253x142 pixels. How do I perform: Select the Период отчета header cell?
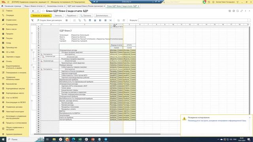coord(116,45)
